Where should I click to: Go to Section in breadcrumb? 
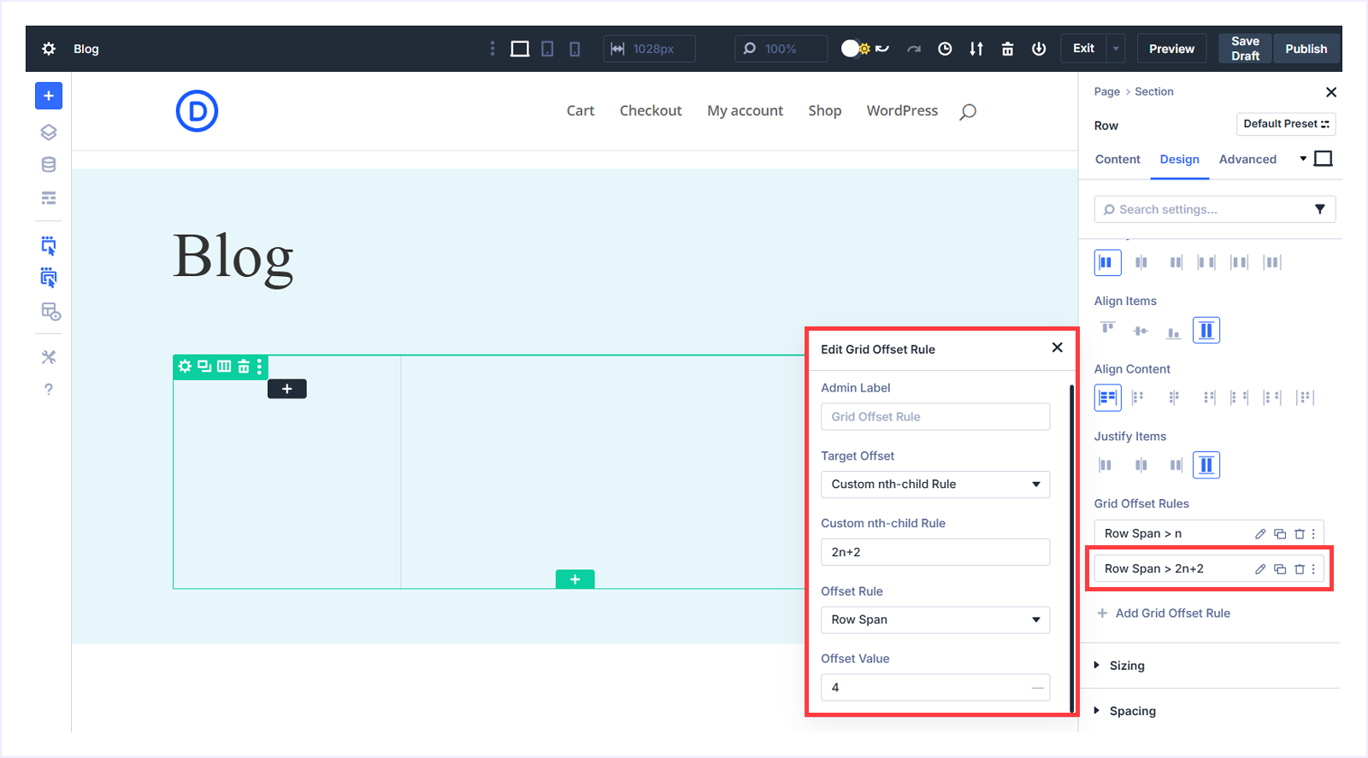(1153, 91)
